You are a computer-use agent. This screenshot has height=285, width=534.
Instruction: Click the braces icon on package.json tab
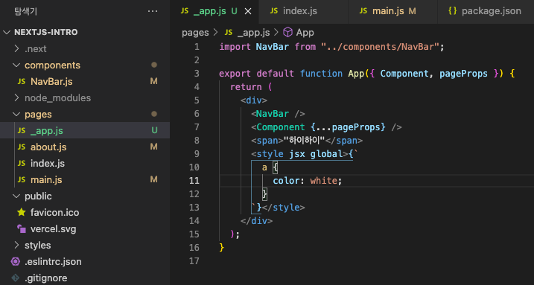(453, 11)
